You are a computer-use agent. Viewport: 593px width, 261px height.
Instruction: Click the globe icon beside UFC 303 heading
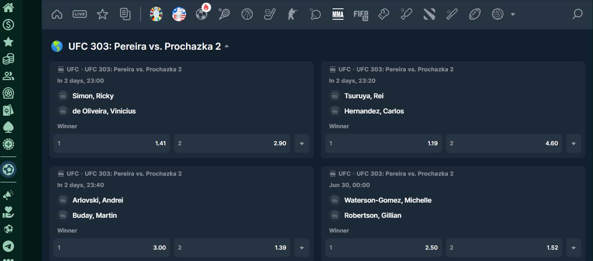(x=57, y=46)
